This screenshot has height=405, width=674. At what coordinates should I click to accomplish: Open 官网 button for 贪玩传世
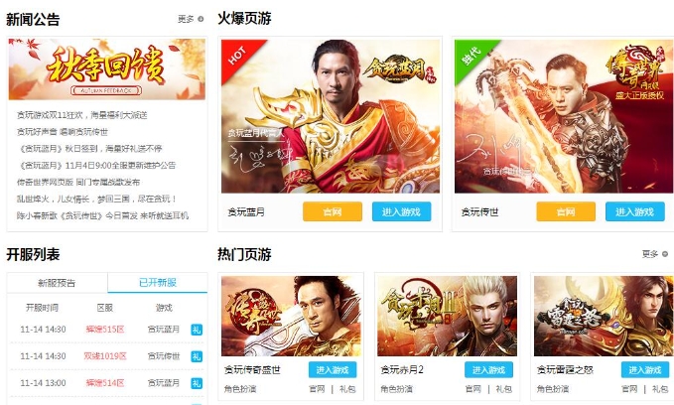(x=566, y=212)
